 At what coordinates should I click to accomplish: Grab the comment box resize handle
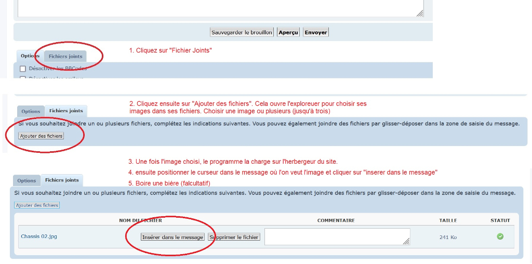tap(406, 241)
